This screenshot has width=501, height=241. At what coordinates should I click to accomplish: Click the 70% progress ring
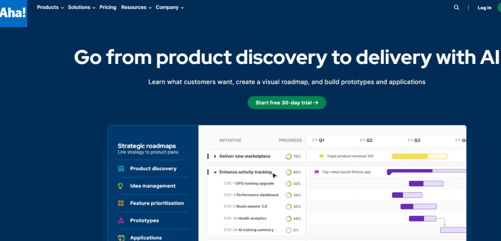289,156
